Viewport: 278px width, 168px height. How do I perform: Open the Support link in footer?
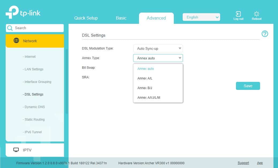pyautogui.click(x=243, y=163)
